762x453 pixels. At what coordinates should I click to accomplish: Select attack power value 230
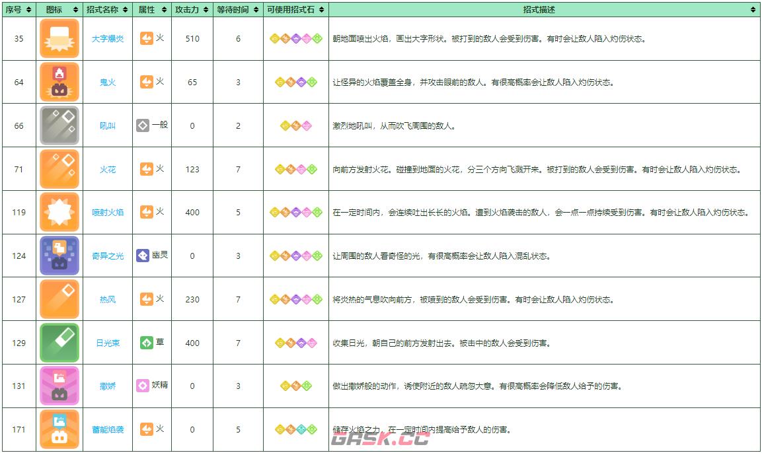[192, 300]
